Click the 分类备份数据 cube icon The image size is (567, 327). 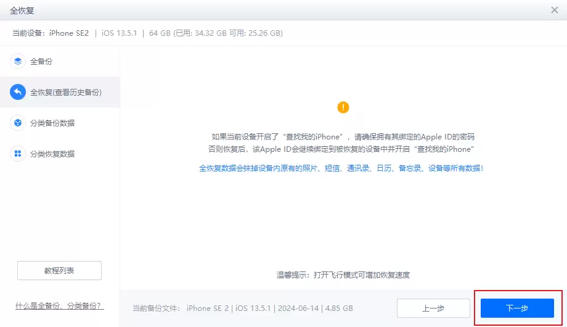pos(18,123)
